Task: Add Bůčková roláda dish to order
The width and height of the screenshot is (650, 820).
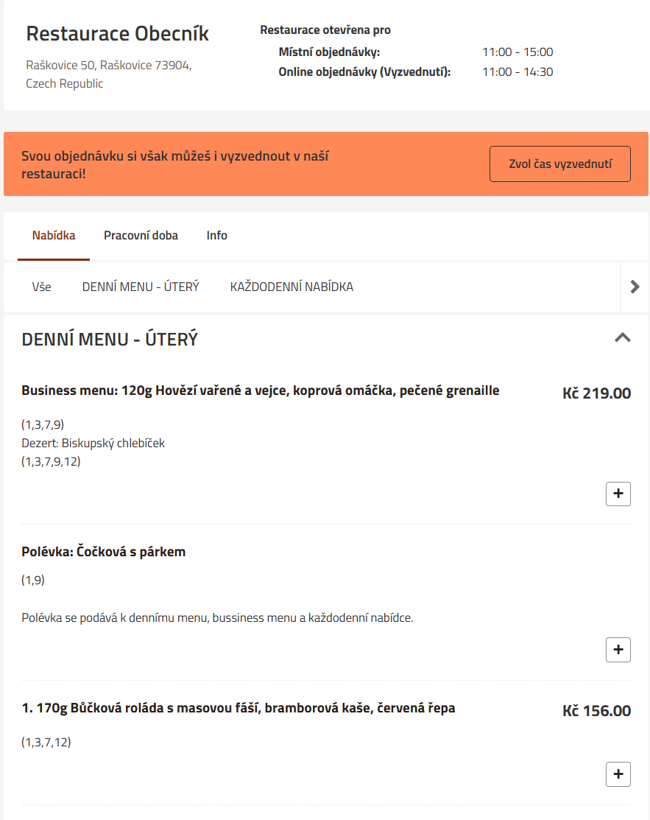Action: 618,774
